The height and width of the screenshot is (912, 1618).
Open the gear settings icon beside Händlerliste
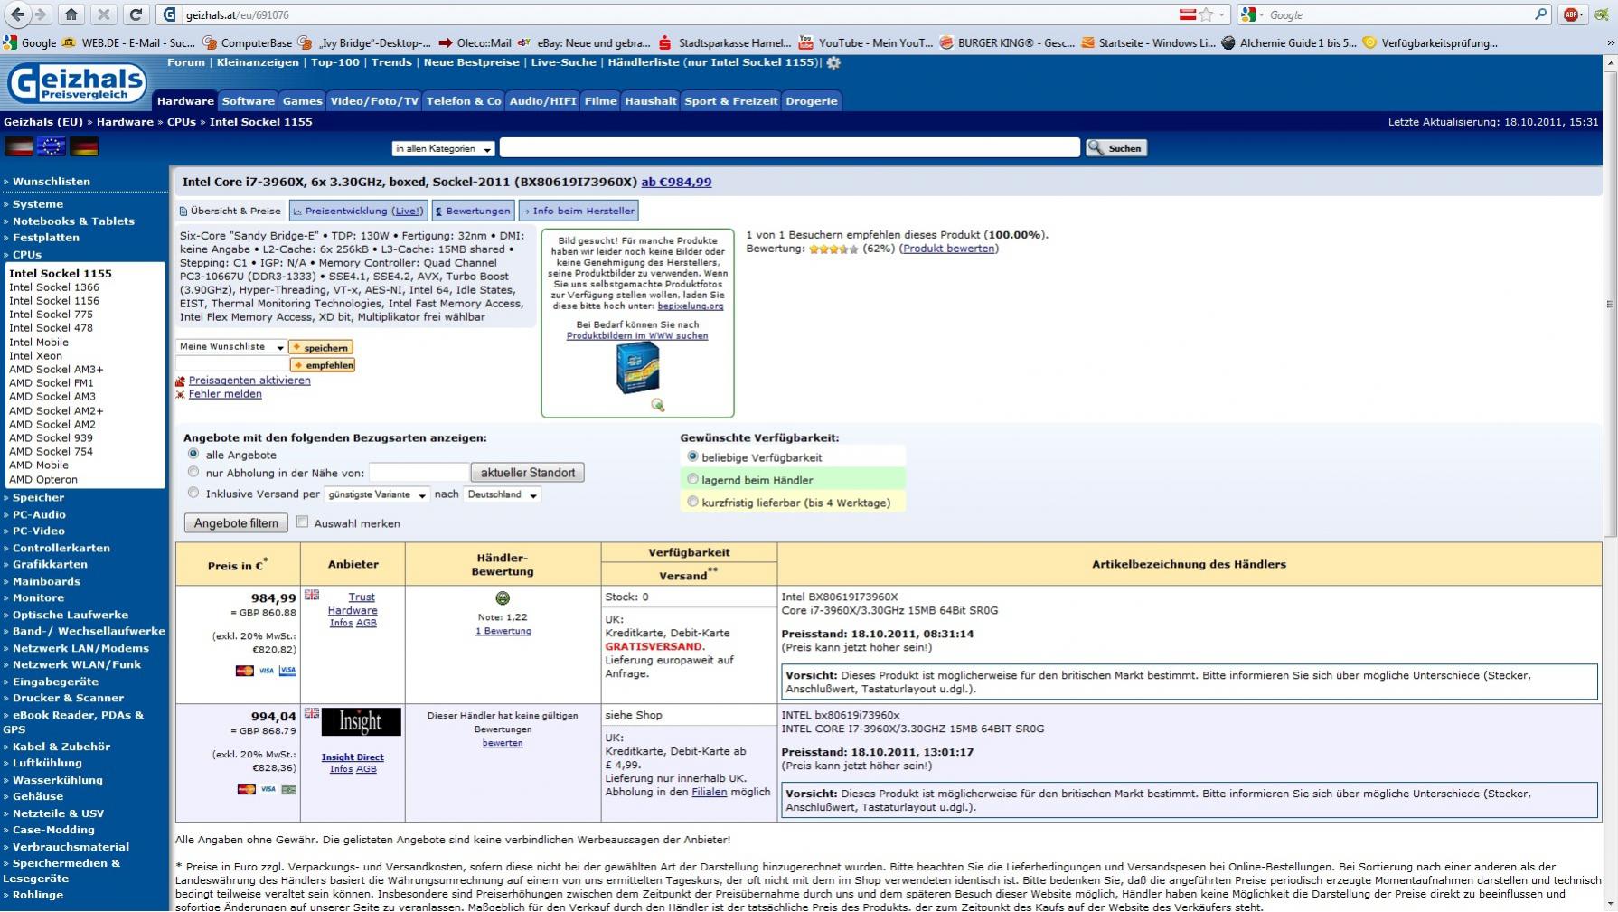click(x=833, y=62)
